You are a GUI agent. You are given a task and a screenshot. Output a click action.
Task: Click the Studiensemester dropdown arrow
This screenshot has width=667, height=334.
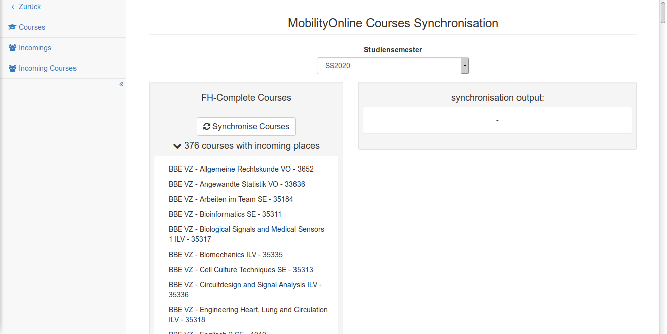pos(465,66)
